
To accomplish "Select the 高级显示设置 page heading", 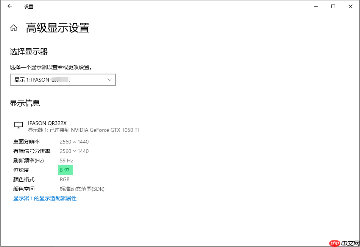I will [x=57, y=28].
